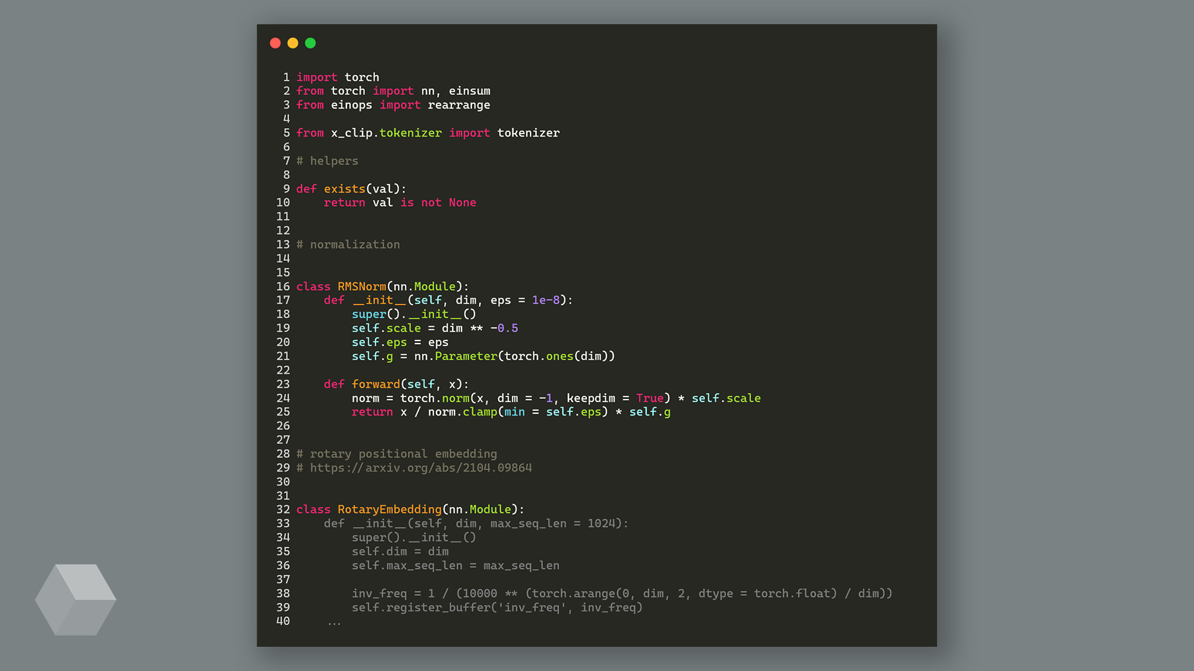Click the text 'import torch' on line 1

[x=338, y=77]
